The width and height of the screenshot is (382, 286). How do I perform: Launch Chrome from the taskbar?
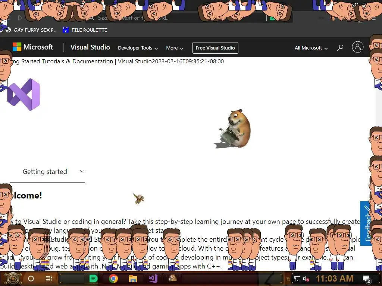pyautogui.click(x=113, y=279)
